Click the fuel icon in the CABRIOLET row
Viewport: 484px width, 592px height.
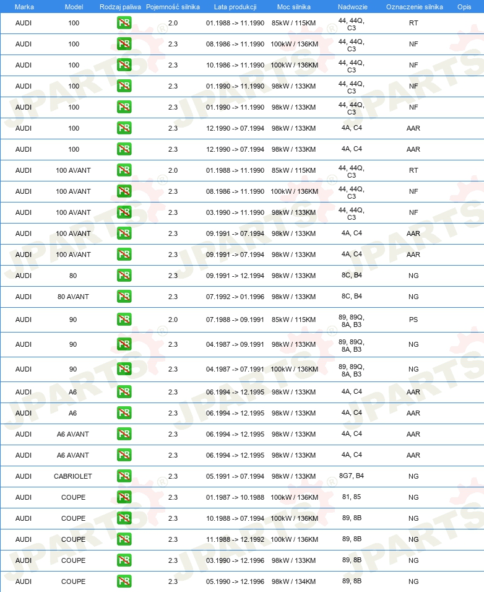coord(124,476)
